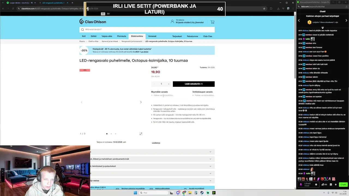Click the Mitä etsit tänään search field
349x196 pixels.
147,29
